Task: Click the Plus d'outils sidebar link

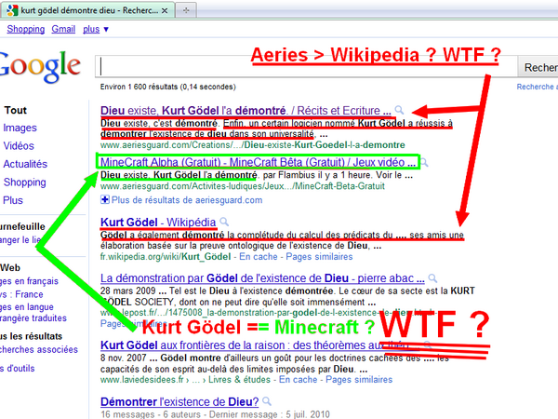Action: pyautogui.click(x=18, y=369)
